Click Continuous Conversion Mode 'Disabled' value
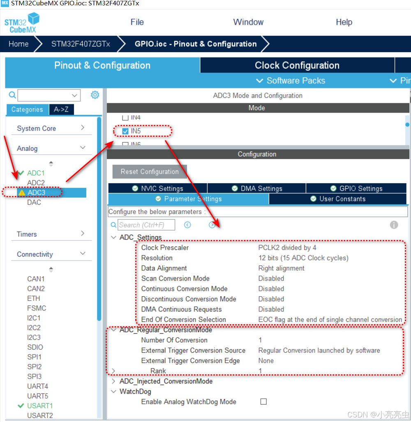 271,289
